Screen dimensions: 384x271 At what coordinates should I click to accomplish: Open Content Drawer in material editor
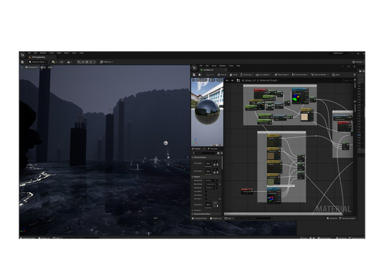(199, 218)
